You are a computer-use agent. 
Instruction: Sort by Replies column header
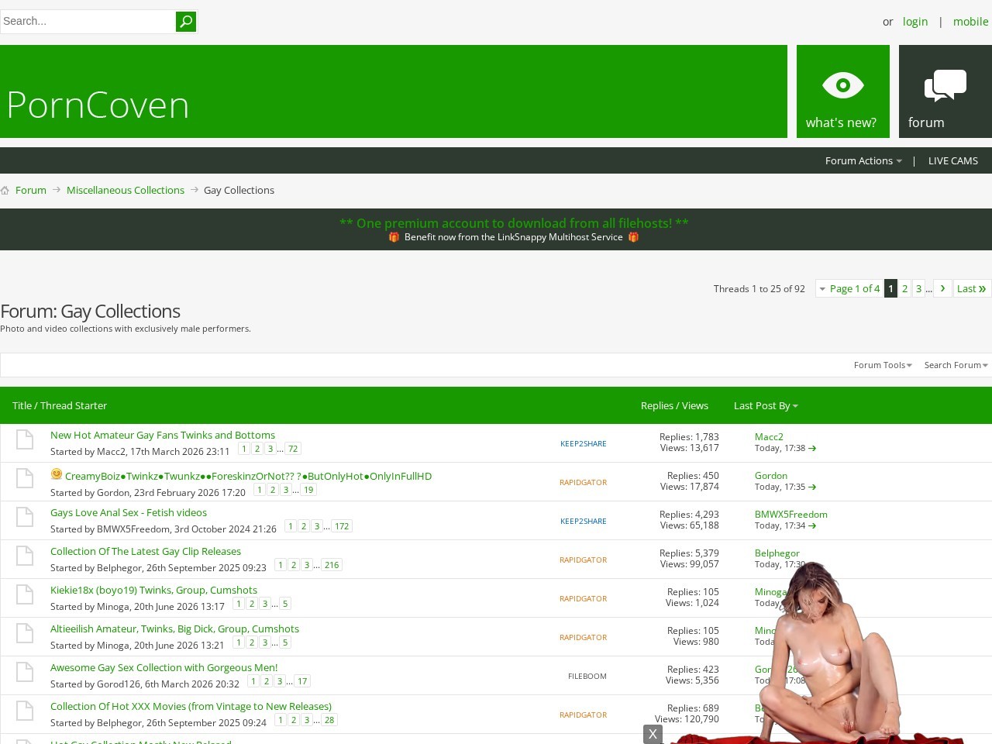coord(657,405)
